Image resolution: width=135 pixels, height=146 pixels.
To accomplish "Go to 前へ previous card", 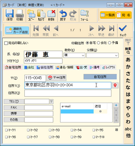I will 56,31.
